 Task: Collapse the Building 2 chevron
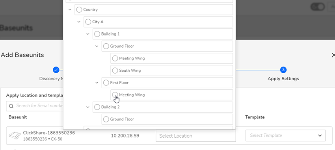click(x=88, y=107)
